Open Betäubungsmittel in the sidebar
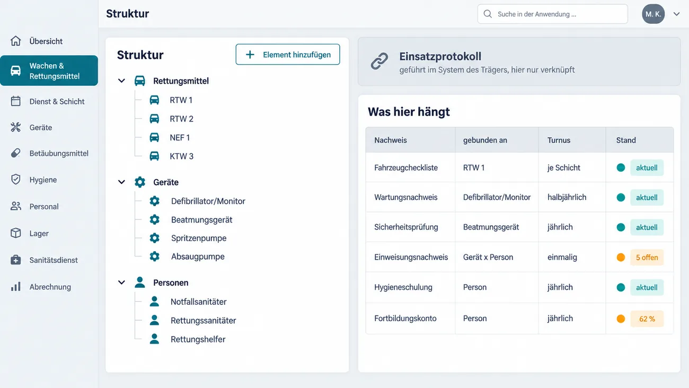The width and height of the screenshot is (689, 388). point(49,153)
